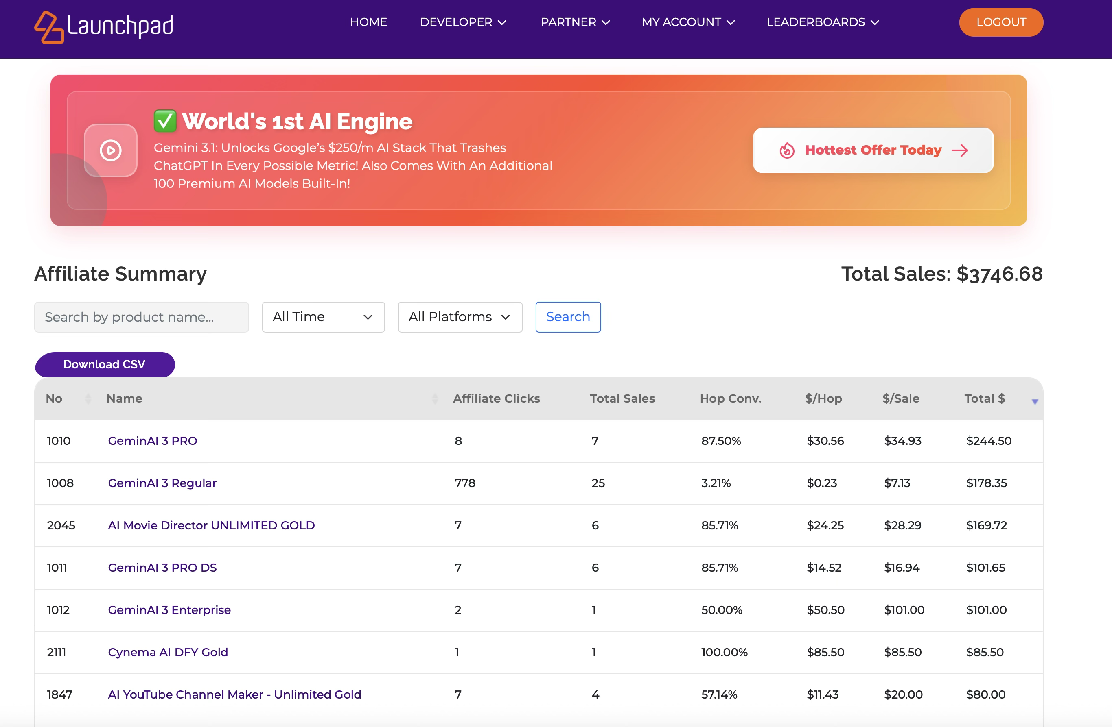The width and height of the screenshot is (1112, 727).
Task: Click the $178.35 total cell
Action: tap(986, 483)
